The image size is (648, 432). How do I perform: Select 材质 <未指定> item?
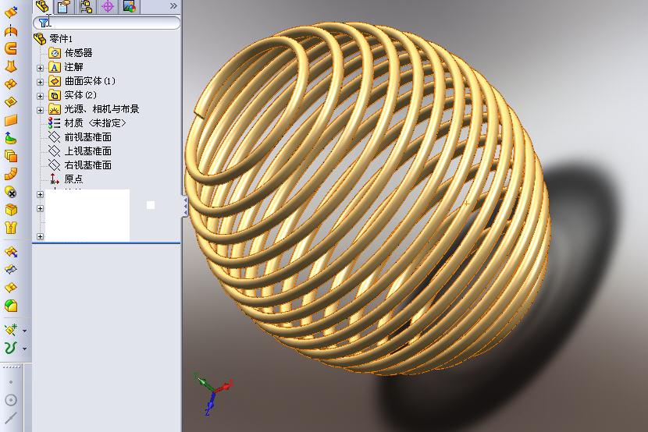pyautogui.click(x=87, y=123)
